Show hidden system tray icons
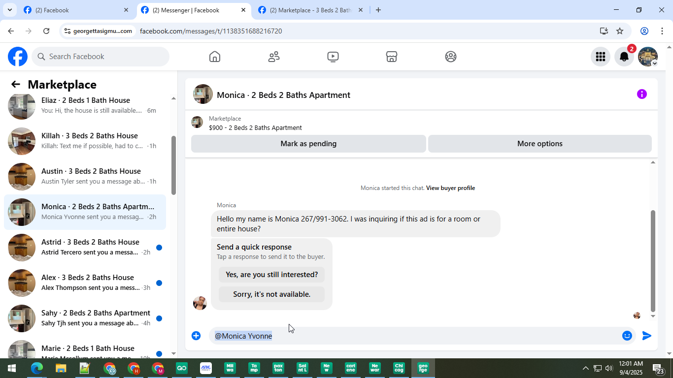The width and height of the screenshot is (673, 378). tap(585, 368)
